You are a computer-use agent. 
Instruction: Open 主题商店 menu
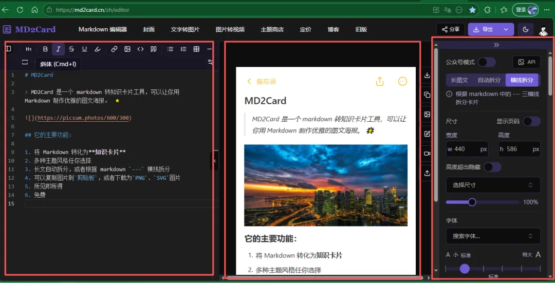(272, 29)
